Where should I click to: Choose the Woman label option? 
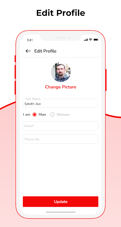click(x=63, y=115)
